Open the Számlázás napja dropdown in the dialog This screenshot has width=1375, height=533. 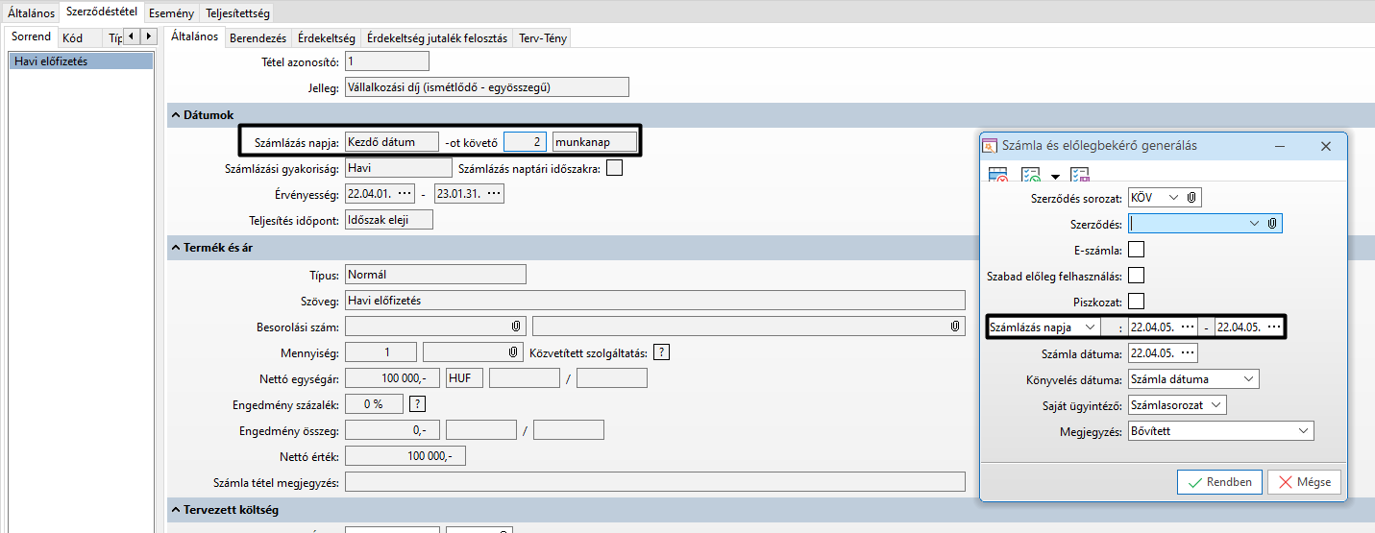[1089, 327]
